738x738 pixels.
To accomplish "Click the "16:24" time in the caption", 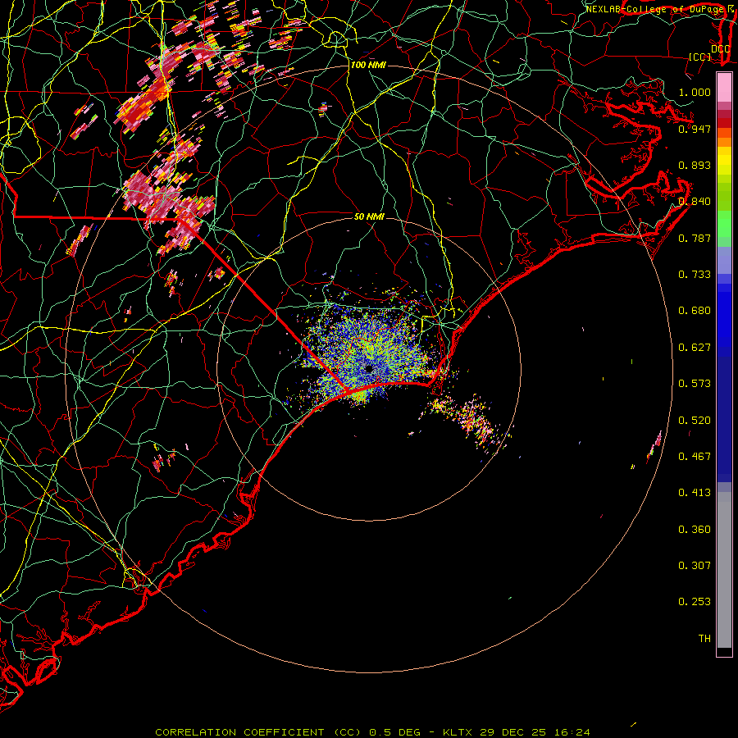I will [x=572, y=732].
